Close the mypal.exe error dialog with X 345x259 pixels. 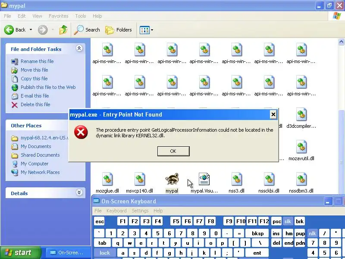coord(273,114)
